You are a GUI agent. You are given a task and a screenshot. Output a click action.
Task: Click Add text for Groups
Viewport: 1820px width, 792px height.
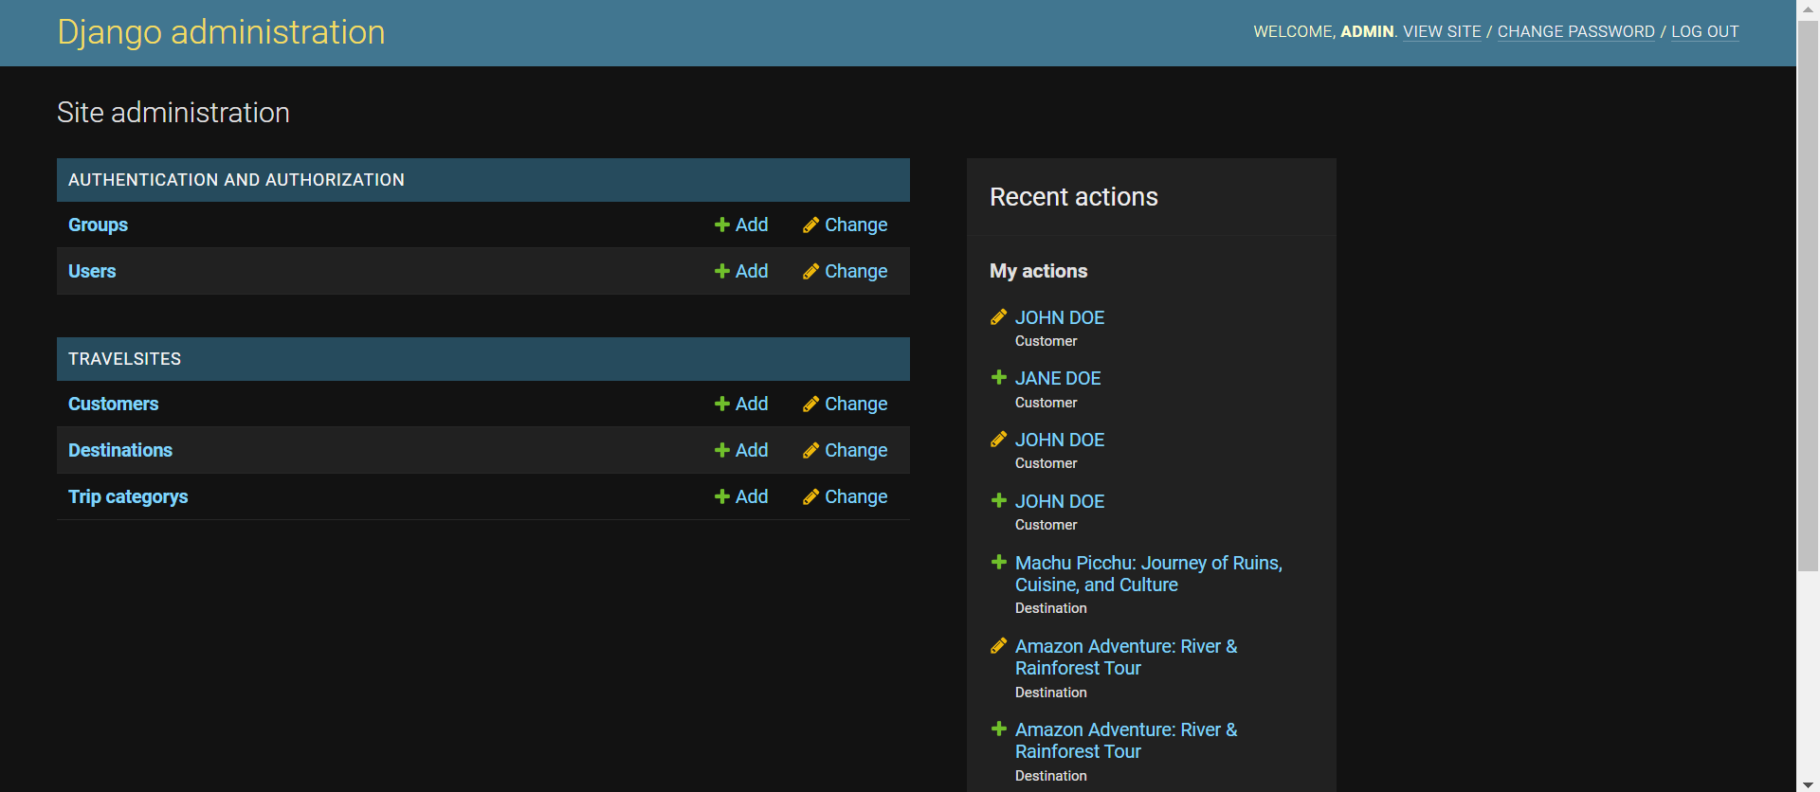point(752,225)
